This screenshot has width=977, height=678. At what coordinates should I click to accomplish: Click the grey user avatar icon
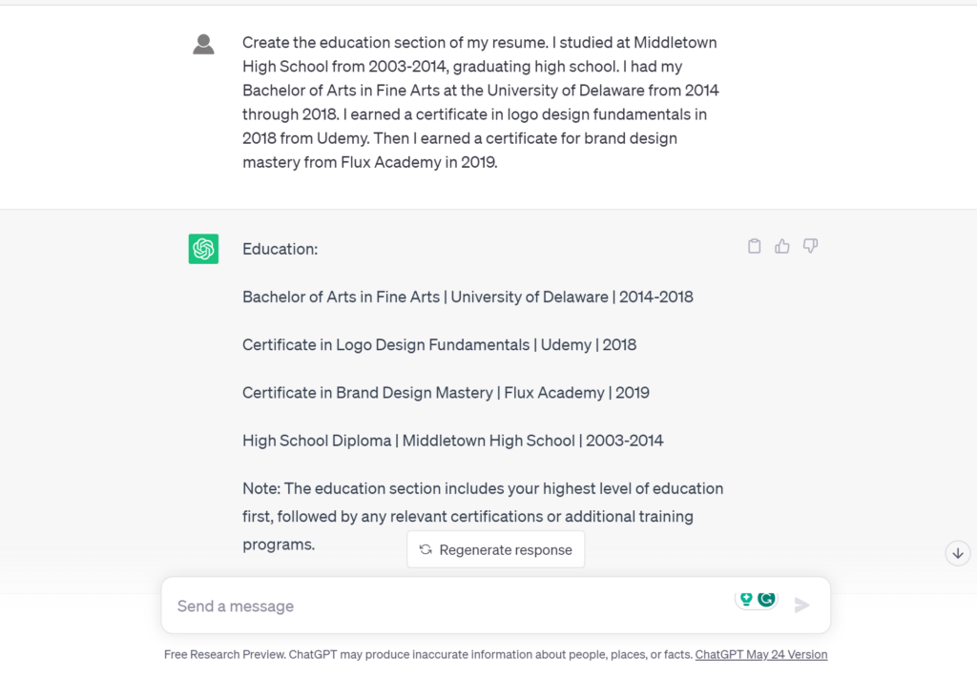tap(204, 44)
